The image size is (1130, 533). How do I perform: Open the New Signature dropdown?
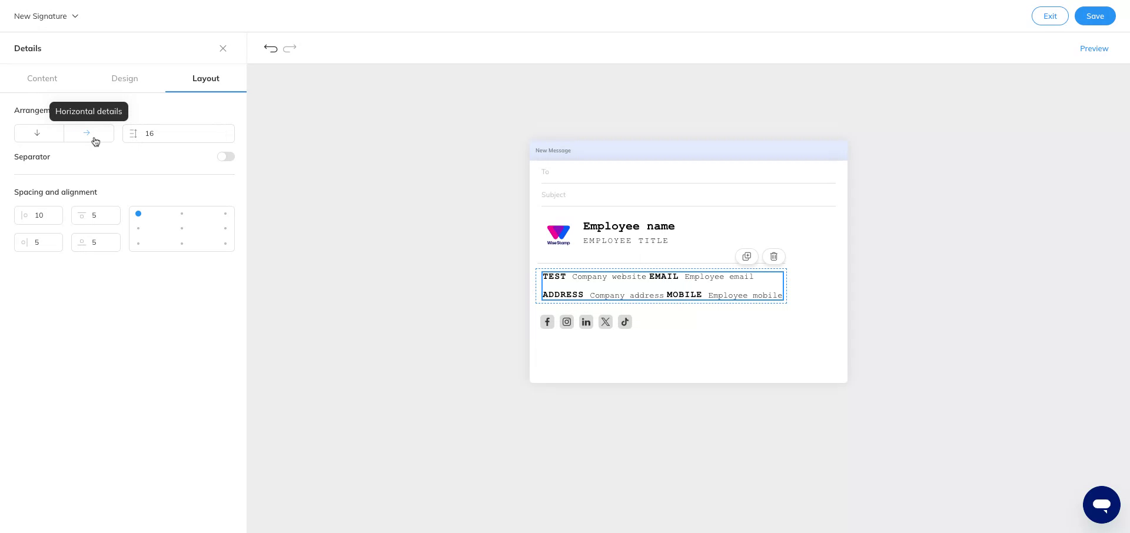pyautogui.click(x=46, y=16)
